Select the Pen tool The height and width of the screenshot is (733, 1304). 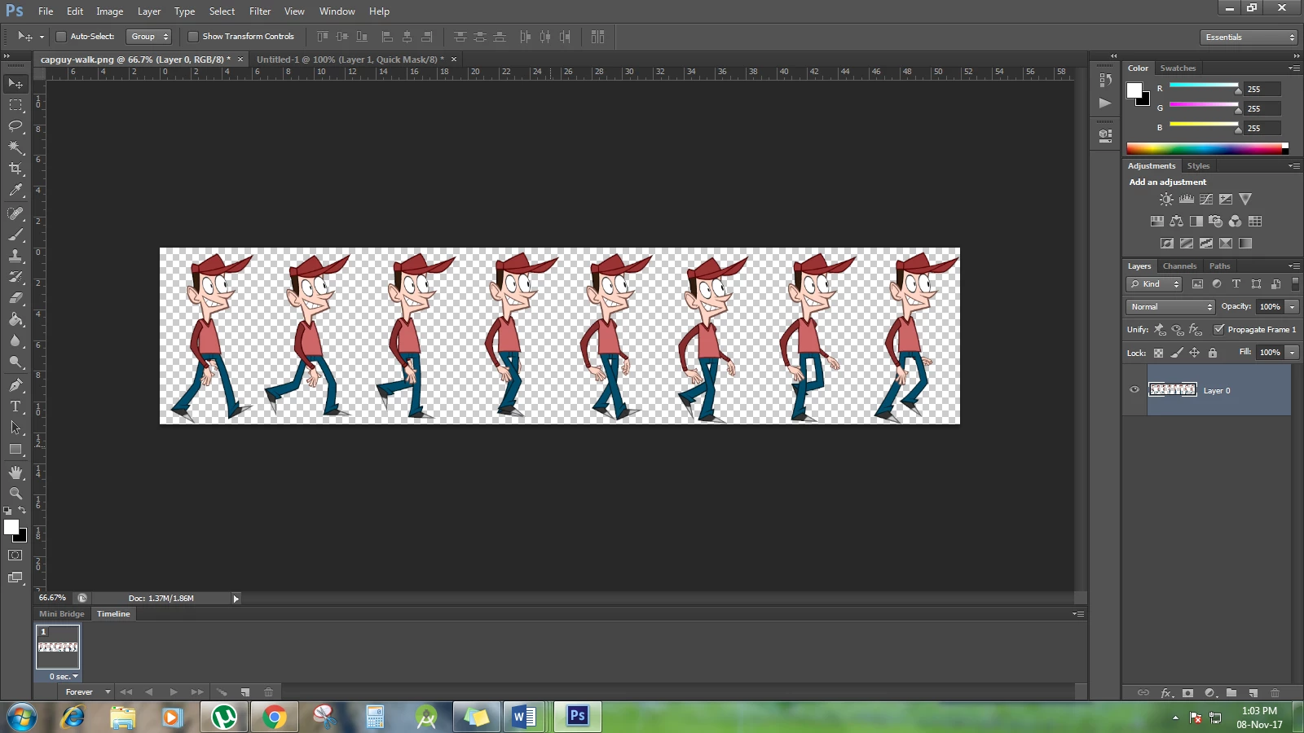(x=15, y=385)
